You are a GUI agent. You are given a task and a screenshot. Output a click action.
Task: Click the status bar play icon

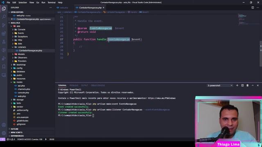click(x=46, y=139)
